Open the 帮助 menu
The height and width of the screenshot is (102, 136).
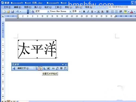pos(89,7)
